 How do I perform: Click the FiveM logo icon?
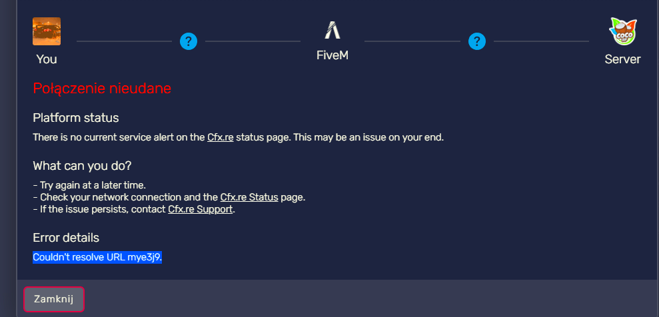332,30
